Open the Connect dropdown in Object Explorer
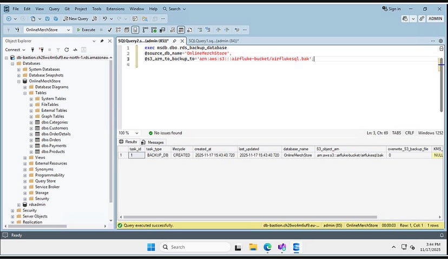The width and height of the screenshot is (448, 259). [x=15, y=50]
